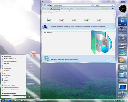Viewport: 128px width, 102px height.
Task: Open Maintenance en 1 clic entry
Action: [8, 85]
